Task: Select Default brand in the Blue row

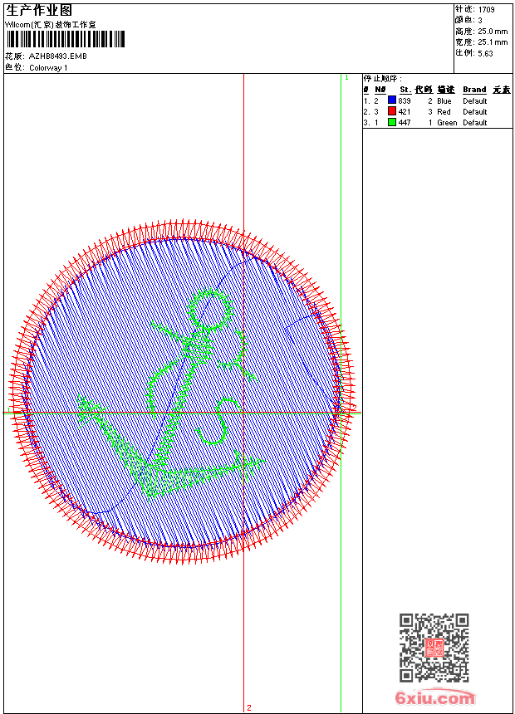Action: click(475, 100)
